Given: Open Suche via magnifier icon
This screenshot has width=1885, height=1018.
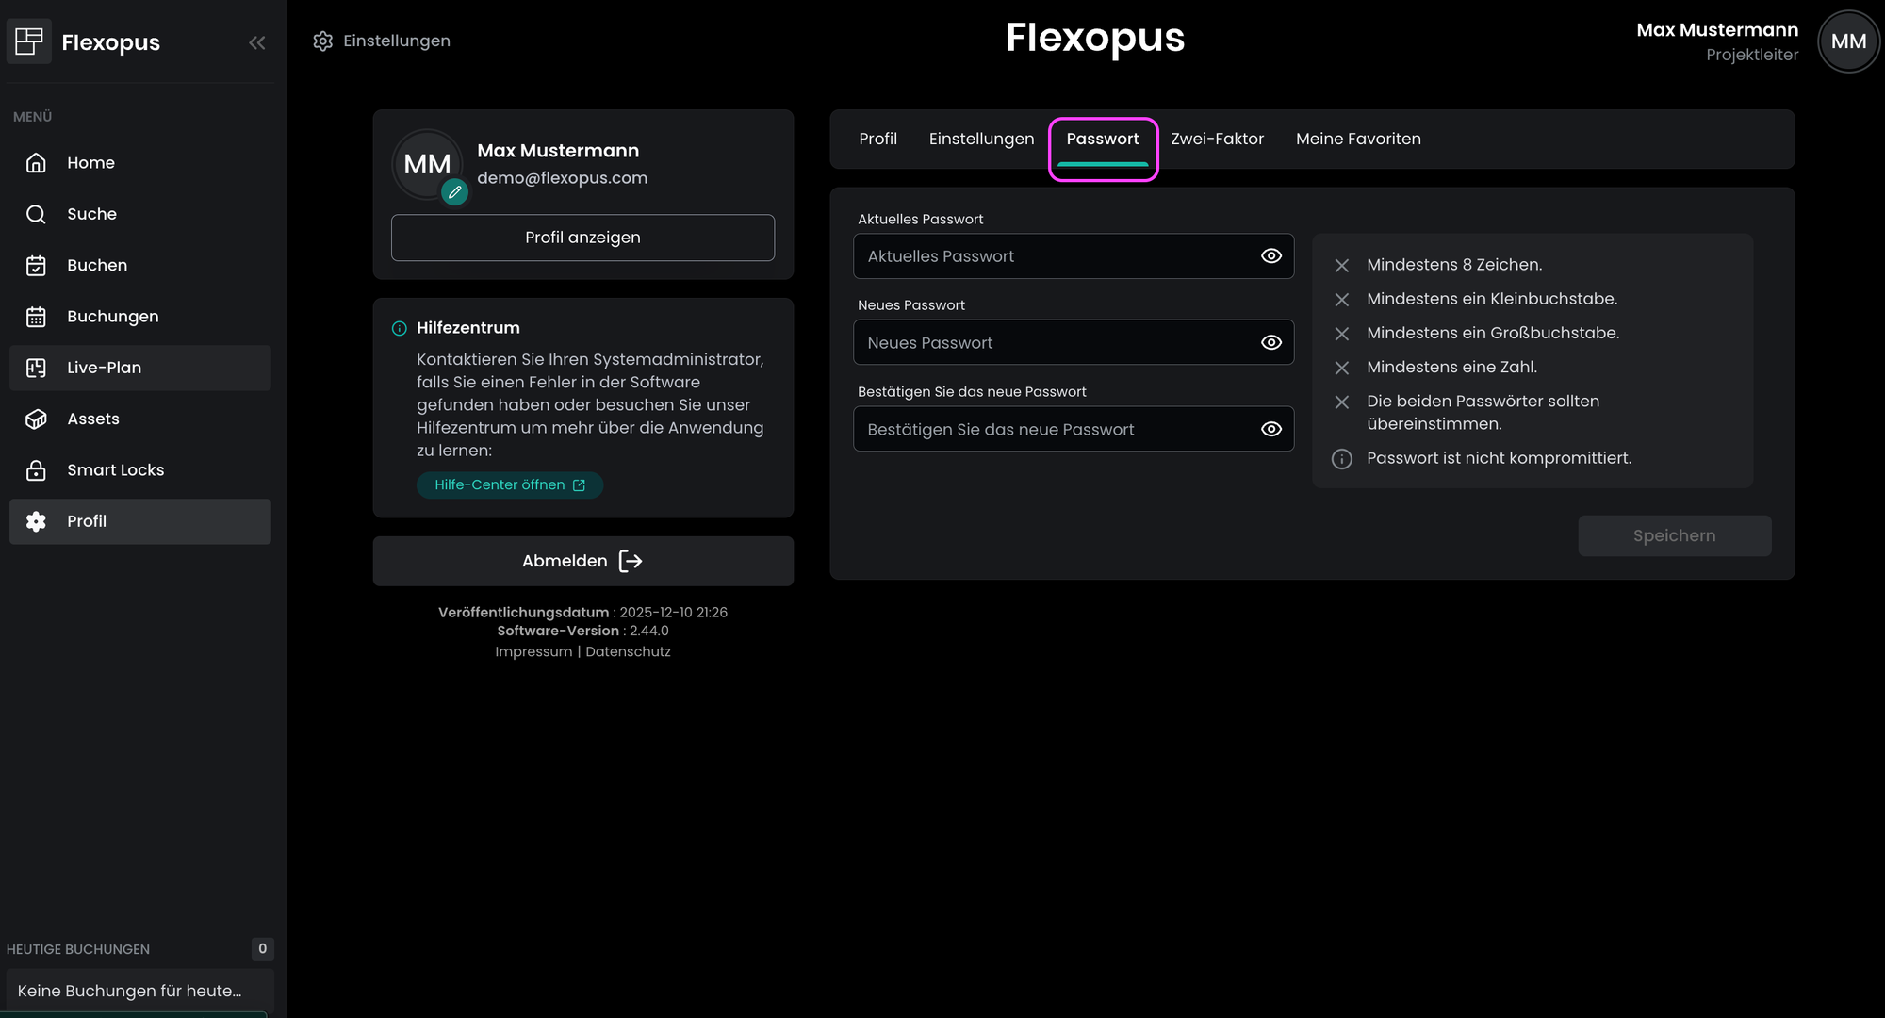Looking at the screenshot, I should pyautogui.click(x=36, y=214).
